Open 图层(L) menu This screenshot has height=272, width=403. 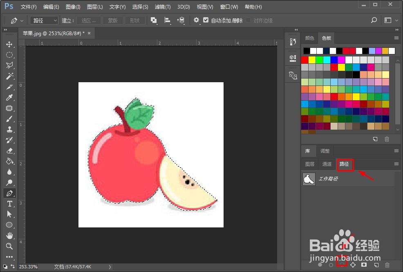(x=95, y=7)
